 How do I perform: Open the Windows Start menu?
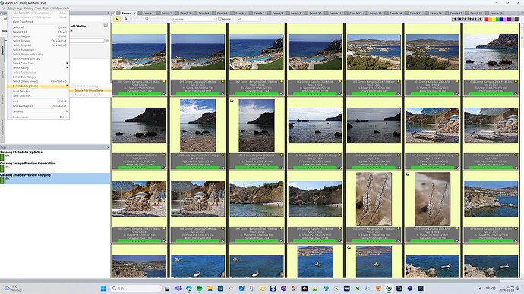[103, 289]
